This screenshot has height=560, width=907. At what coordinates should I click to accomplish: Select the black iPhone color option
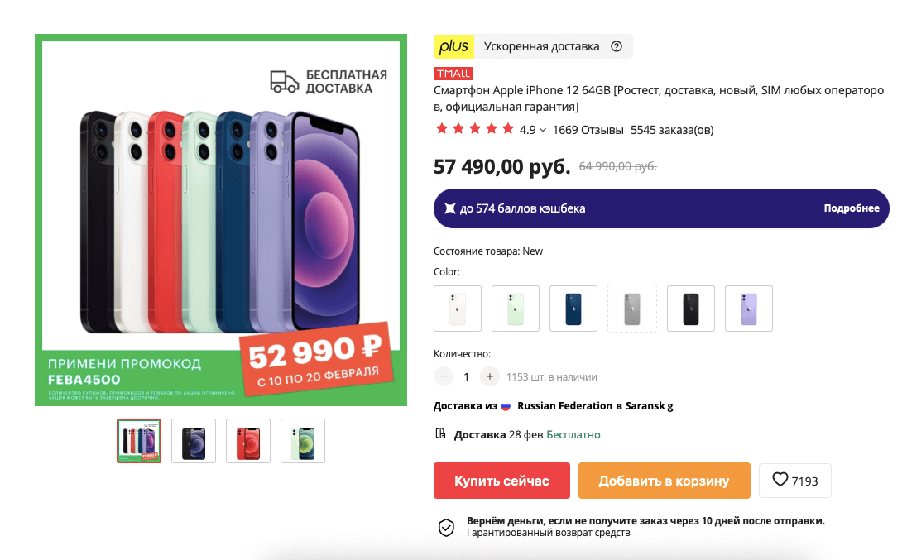coord(690,308)
